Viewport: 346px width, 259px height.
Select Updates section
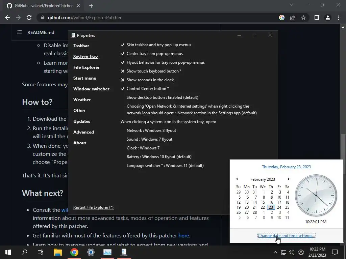click(82, 121)
